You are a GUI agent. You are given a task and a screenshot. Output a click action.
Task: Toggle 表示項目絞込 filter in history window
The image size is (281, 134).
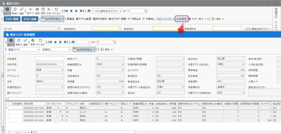click(84, 50)
